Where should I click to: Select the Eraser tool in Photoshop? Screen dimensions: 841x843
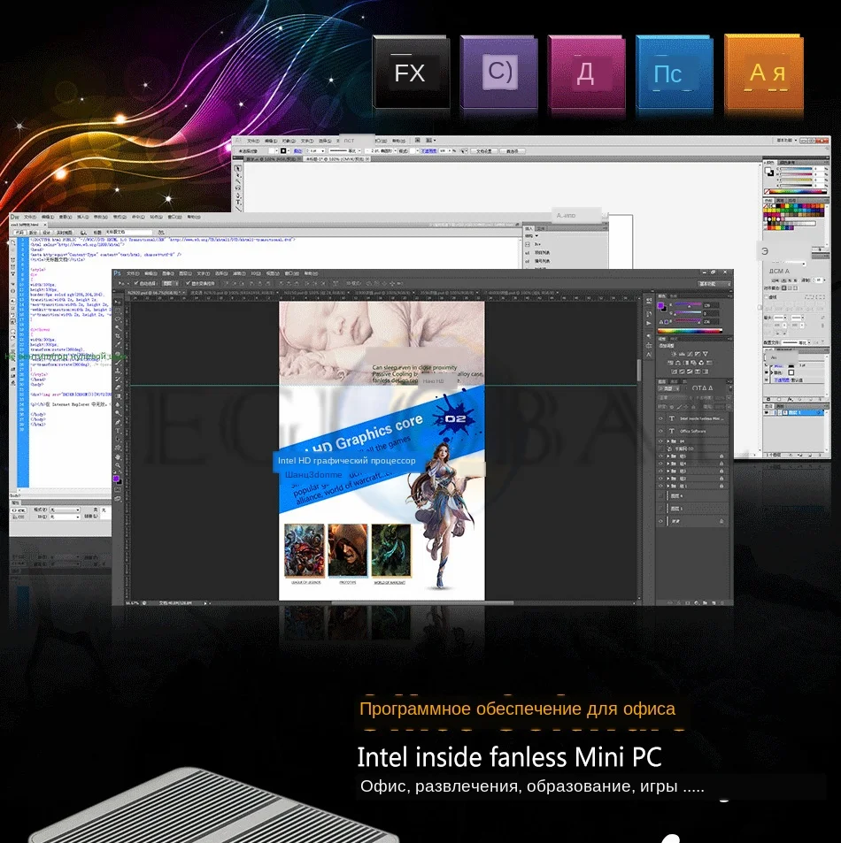[x=118, y=387]
